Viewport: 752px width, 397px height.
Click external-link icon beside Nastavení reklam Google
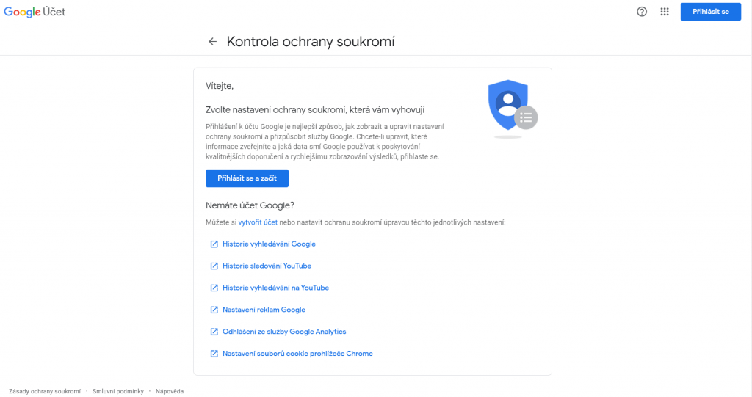214,310
